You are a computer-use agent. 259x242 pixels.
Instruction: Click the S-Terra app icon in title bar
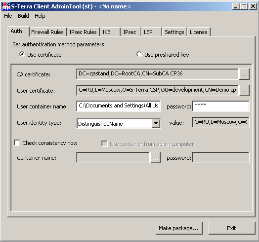click(x=6, y=6)
